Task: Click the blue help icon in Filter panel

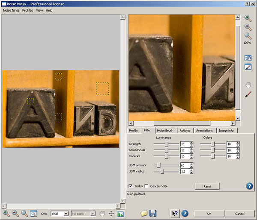Action: point(249,186)
